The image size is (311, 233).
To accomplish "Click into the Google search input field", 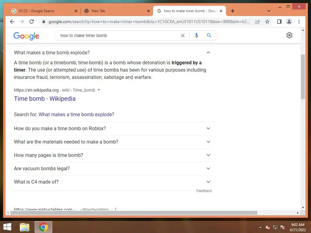I will [x=119, y=35].
